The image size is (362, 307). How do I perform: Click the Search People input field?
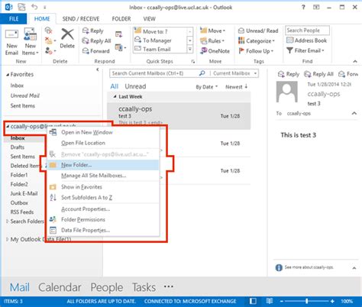(307, 31)
